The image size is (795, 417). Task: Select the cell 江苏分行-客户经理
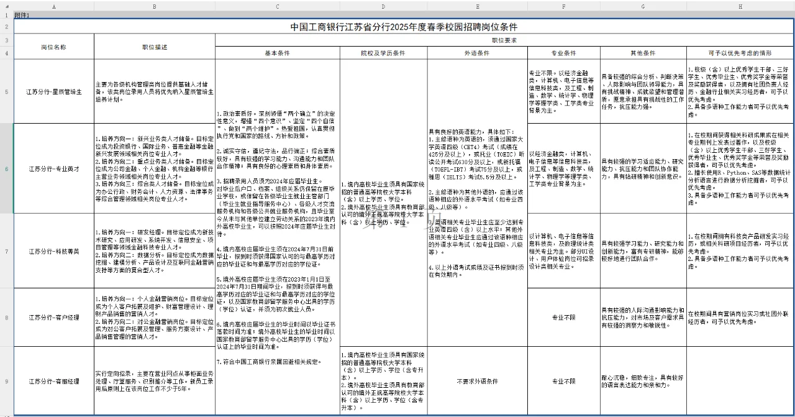pyautogui.click(x=53, y=318)
